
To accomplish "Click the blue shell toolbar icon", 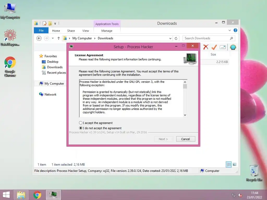I will tap(233, 47).
